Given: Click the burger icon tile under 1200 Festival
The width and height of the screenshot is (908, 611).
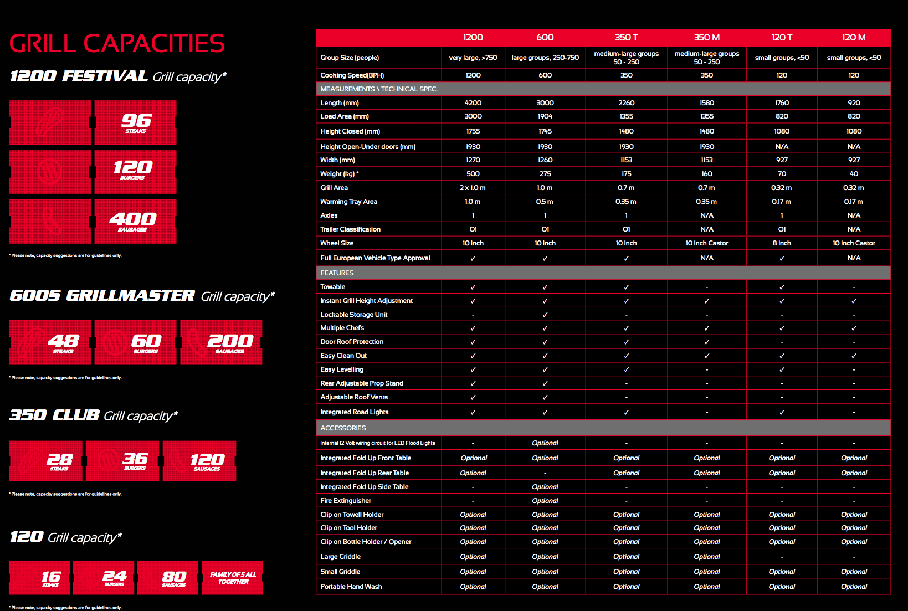Looking at the screenshot, I should point(50,172).
